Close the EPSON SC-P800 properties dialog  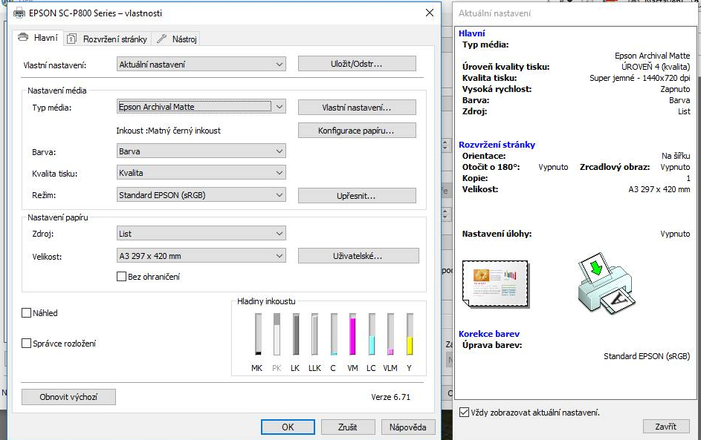[x=430, y=13]
